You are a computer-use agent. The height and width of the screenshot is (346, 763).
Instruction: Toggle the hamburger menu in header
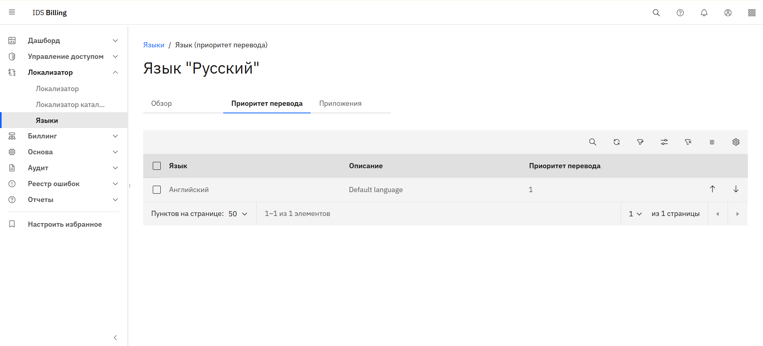point(12,12)
